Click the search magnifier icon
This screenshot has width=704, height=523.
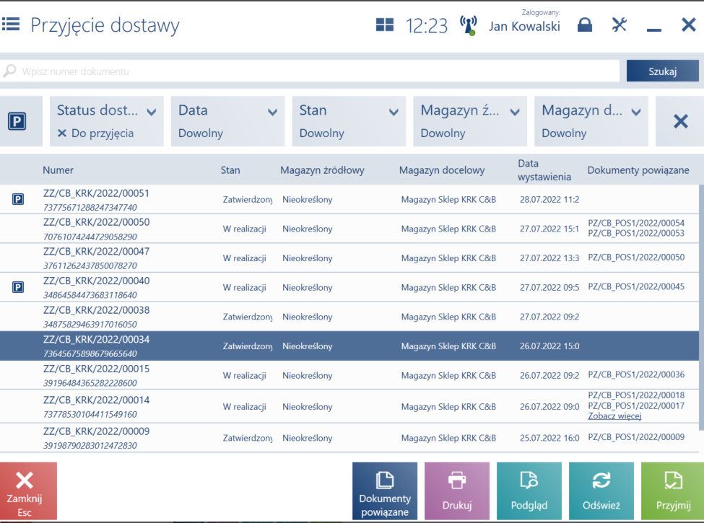pyautogui.click(x=9, y=71)
